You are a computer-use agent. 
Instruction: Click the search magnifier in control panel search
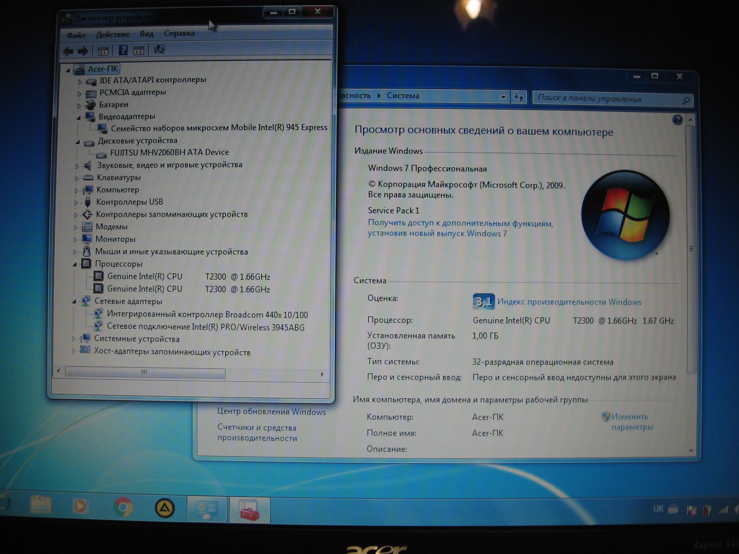[x=686, y=101]
